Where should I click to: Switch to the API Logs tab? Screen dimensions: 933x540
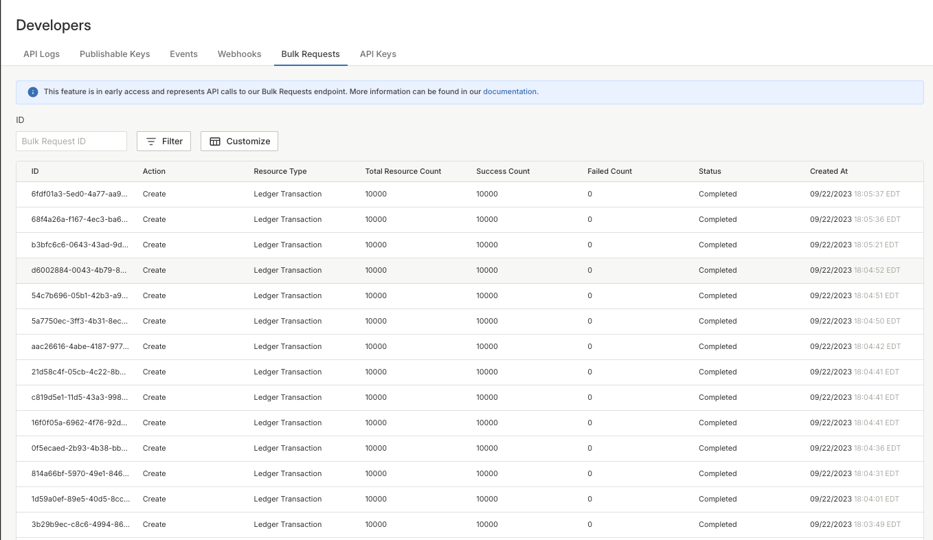41,54
